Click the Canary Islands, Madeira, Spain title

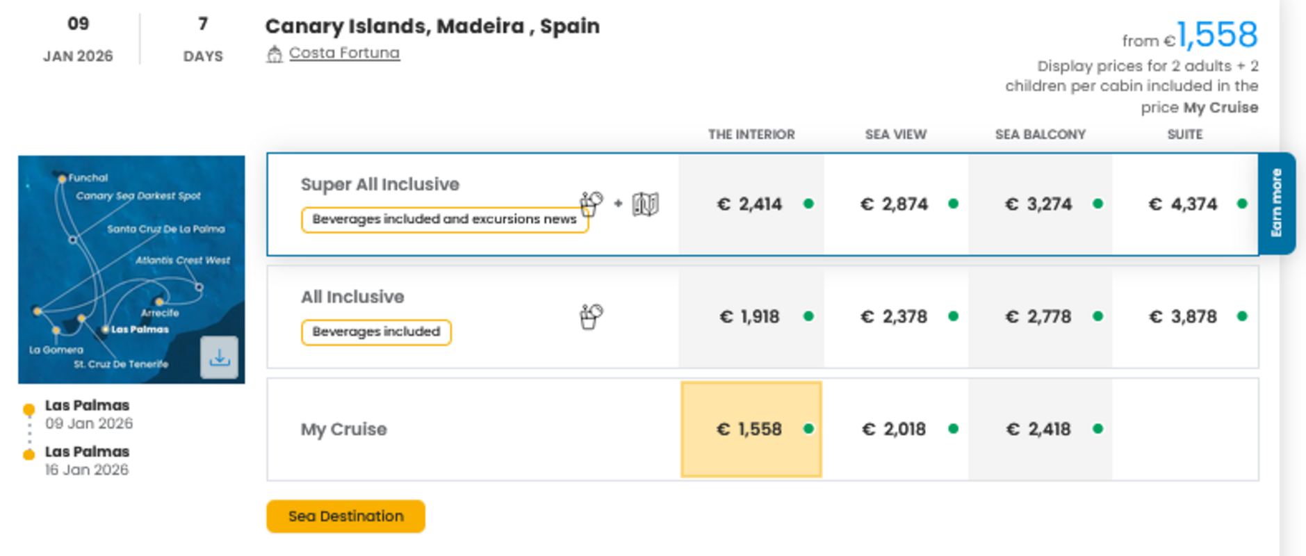point(432,26)
